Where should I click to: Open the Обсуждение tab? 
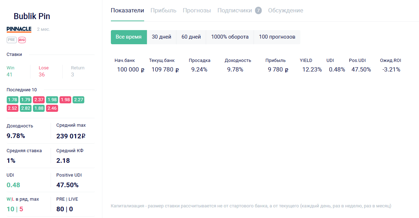coord(285,11)
